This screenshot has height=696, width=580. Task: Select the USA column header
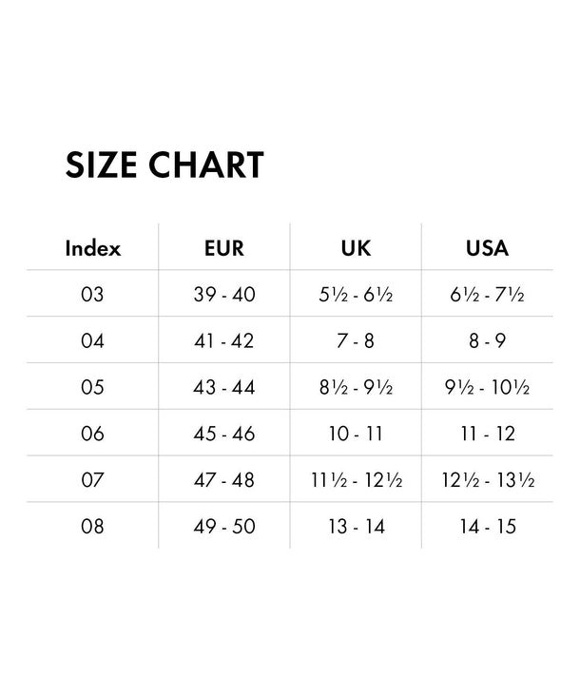coord(487,249)
